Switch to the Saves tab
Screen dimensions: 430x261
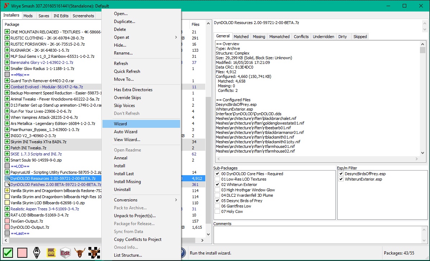pos(44,16)
